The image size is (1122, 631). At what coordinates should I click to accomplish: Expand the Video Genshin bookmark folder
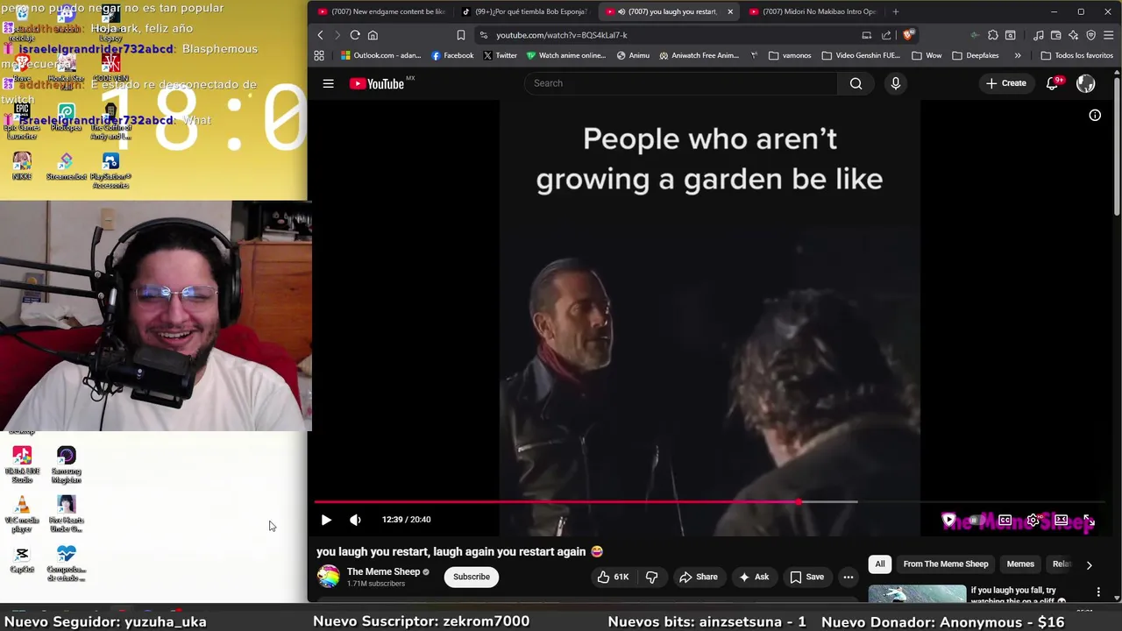[x=861, y=55]
